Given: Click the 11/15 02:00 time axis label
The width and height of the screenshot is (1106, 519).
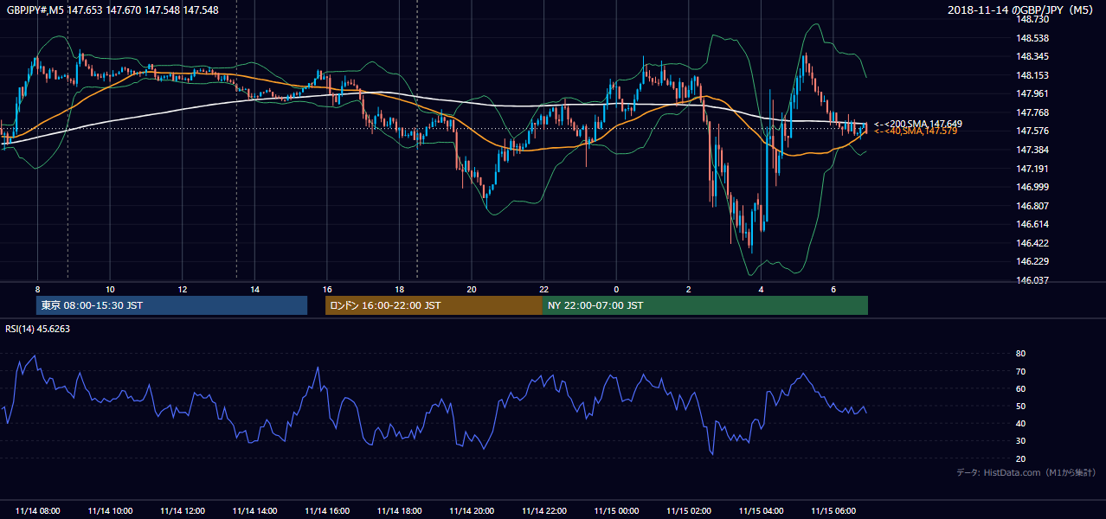Looking at the screenshot, I should (x=689, y=511).
